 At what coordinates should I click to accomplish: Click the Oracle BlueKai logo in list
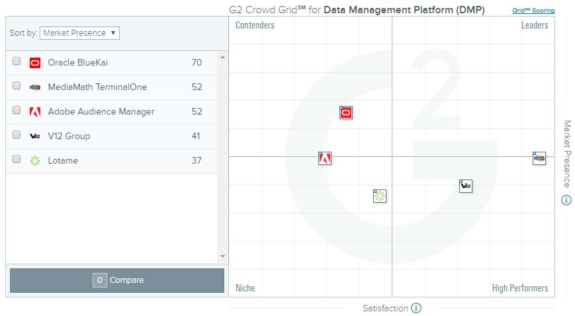click(35, 63)
